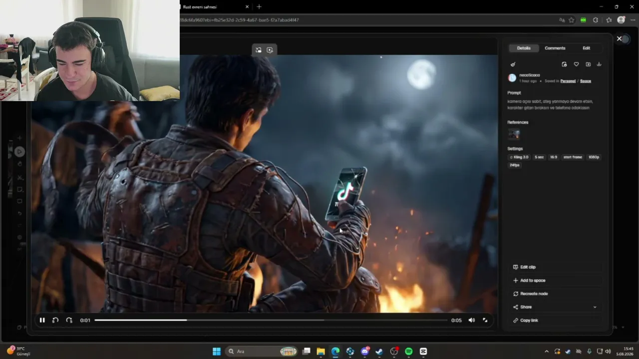Viewport: 639px width, 359px height.
Task: Download the clip with the download icon
Action: click(x=599, y=64)
